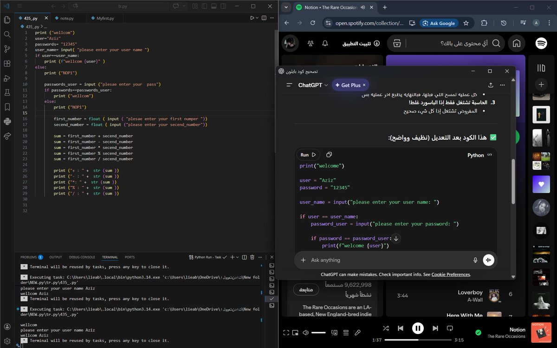Run the Python file with the play icon
Image resolution: width=557 pixels, height=348 pixels.
[x=253, y=18]
